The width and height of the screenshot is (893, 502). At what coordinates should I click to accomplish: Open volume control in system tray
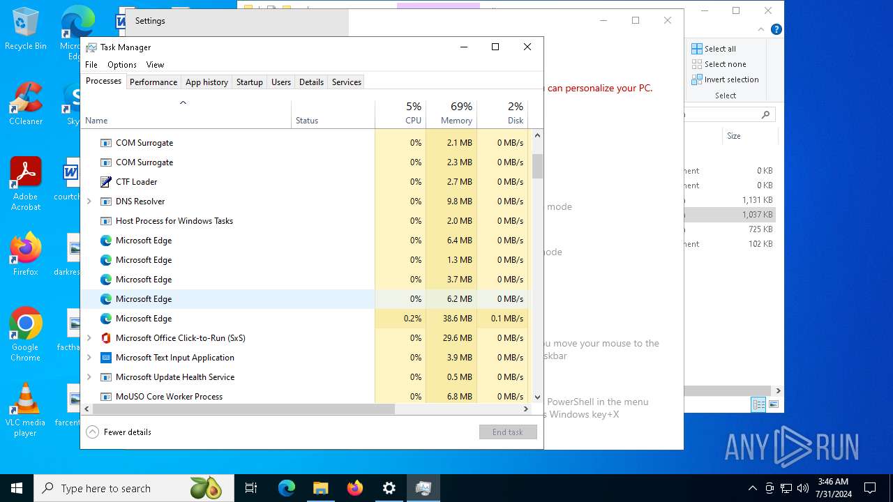802,488
